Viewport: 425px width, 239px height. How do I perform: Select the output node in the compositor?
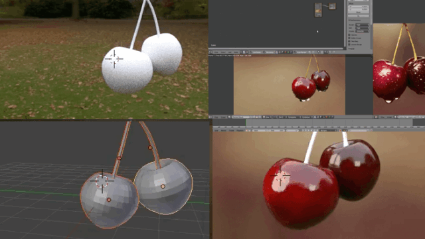click(x=332, y=6)
